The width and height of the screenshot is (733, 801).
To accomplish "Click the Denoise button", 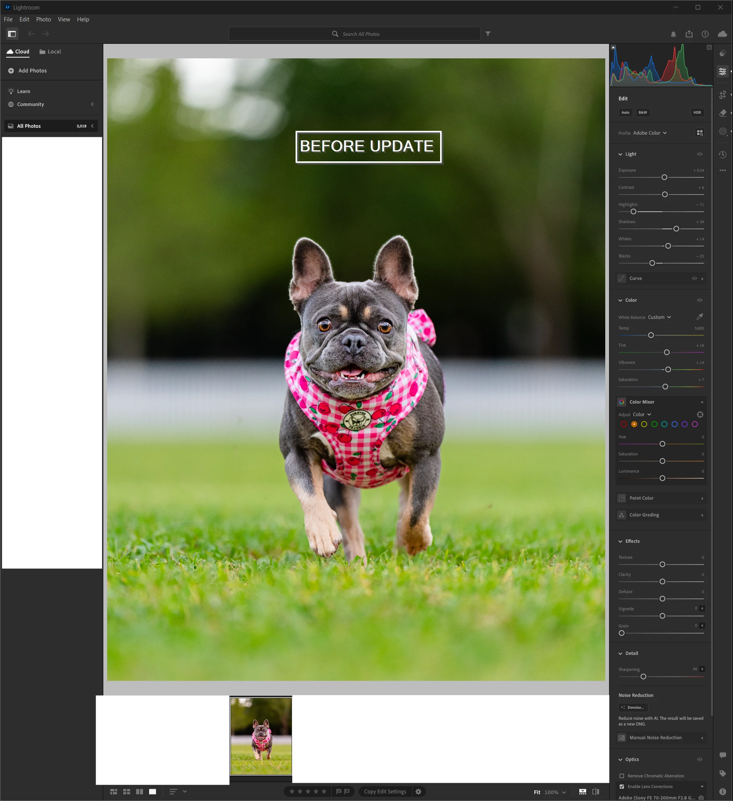I will tap(633, 707).
